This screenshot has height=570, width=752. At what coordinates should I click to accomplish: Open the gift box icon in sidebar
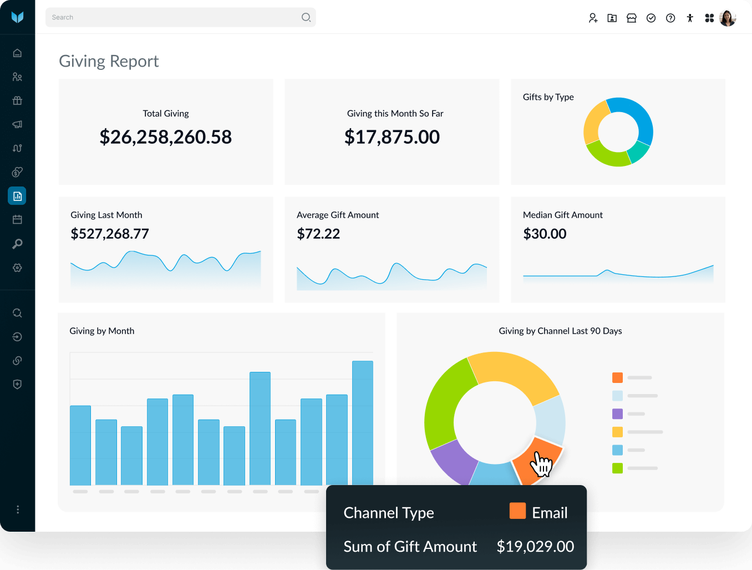(17, 100)
